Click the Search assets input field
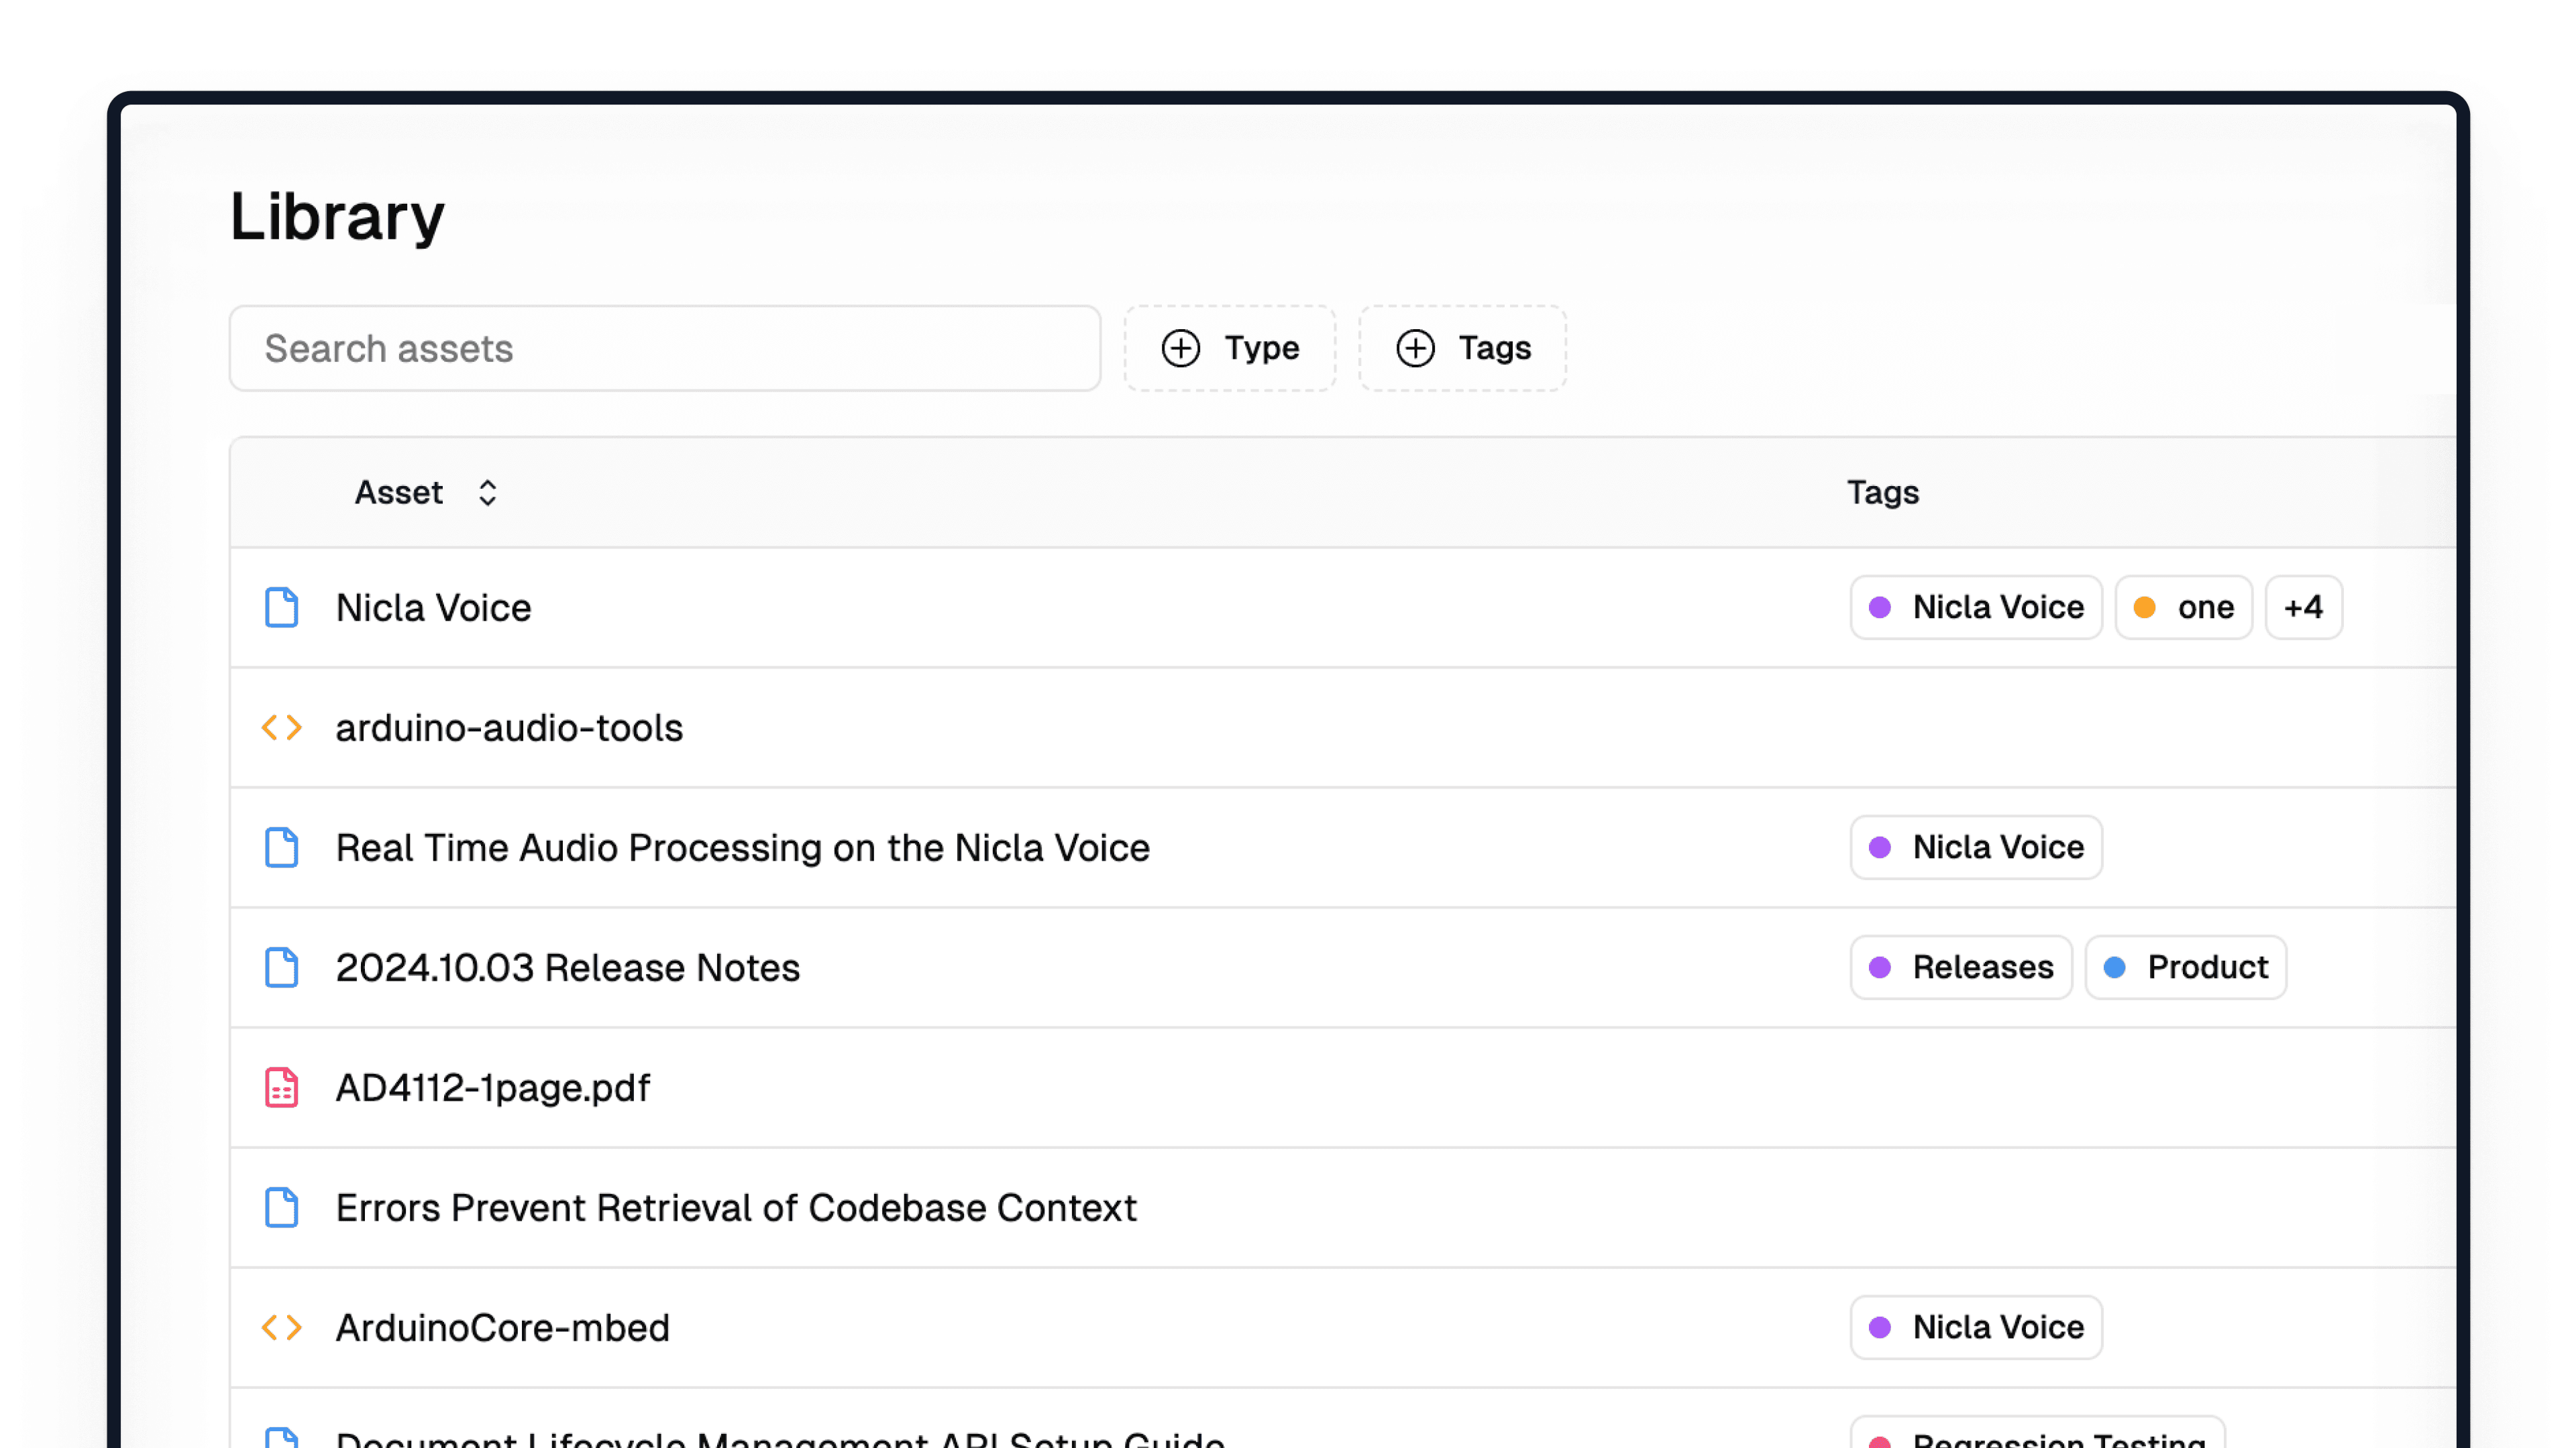Screen dimensions: 2576x1448 pos(665,349)
